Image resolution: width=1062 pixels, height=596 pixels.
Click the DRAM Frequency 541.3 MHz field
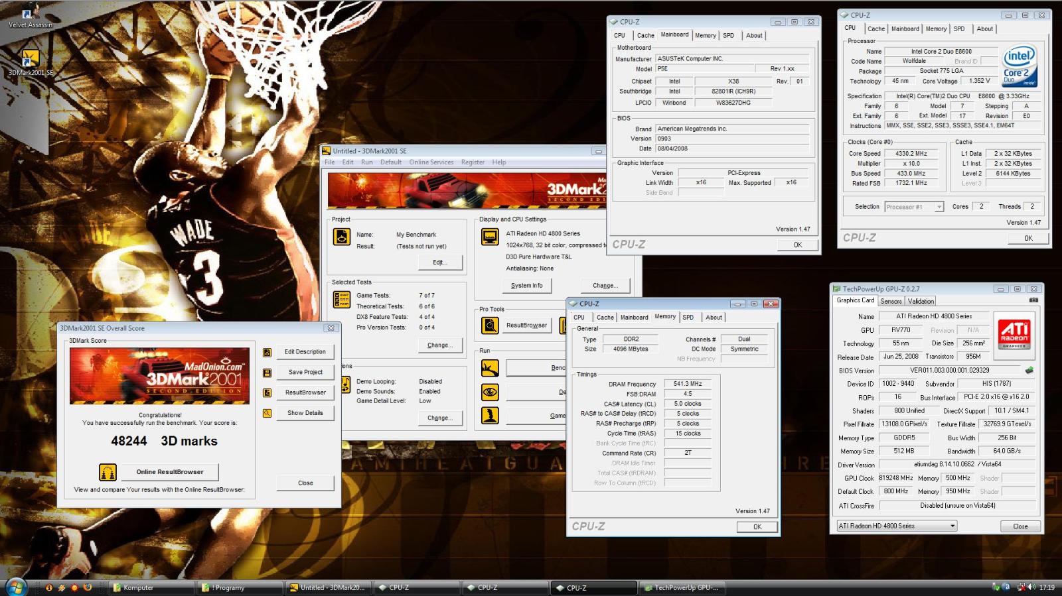tap(688, 384)
